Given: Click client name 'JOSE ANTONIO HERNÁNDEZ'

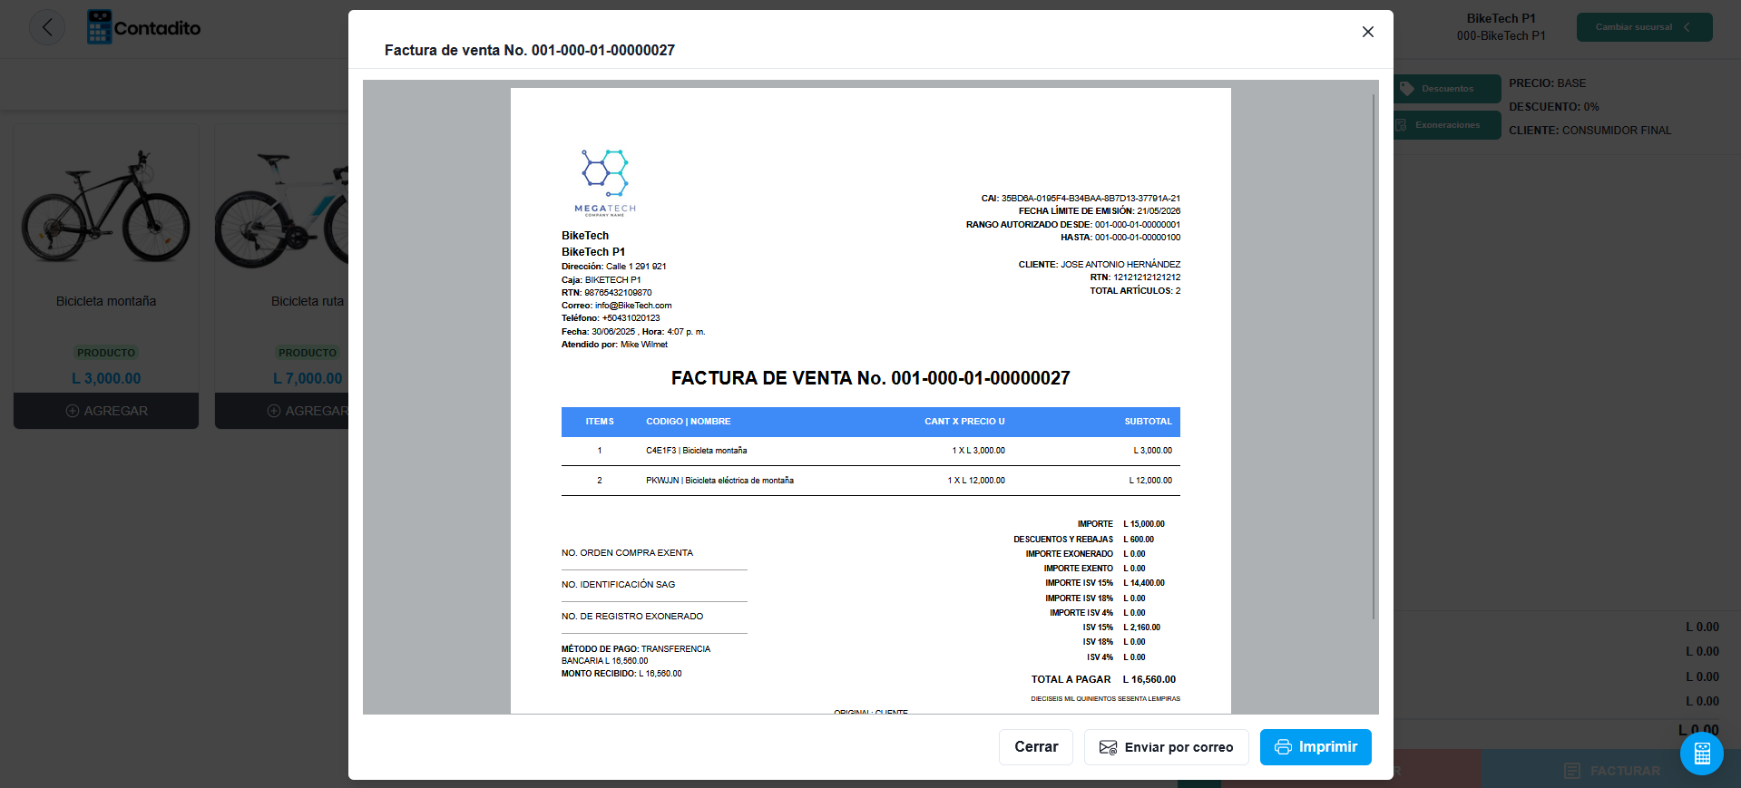Looking at the screenshot, I should coord(1120,265).
